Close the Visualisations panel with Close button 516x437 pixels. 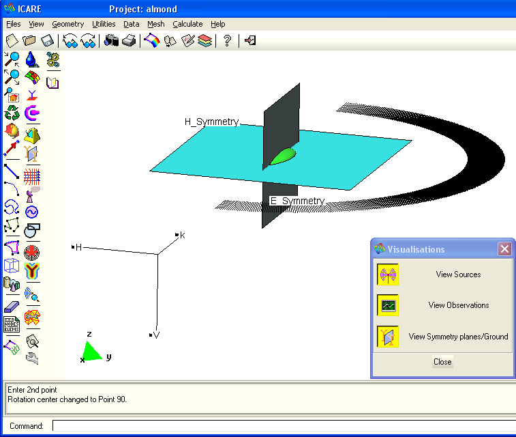click(x=442, y=361)
